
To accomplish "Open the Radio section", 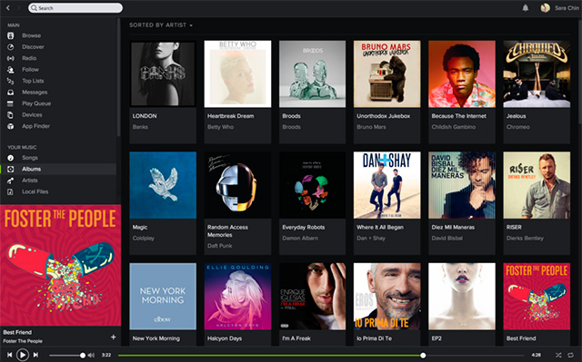I will [29, 58].
